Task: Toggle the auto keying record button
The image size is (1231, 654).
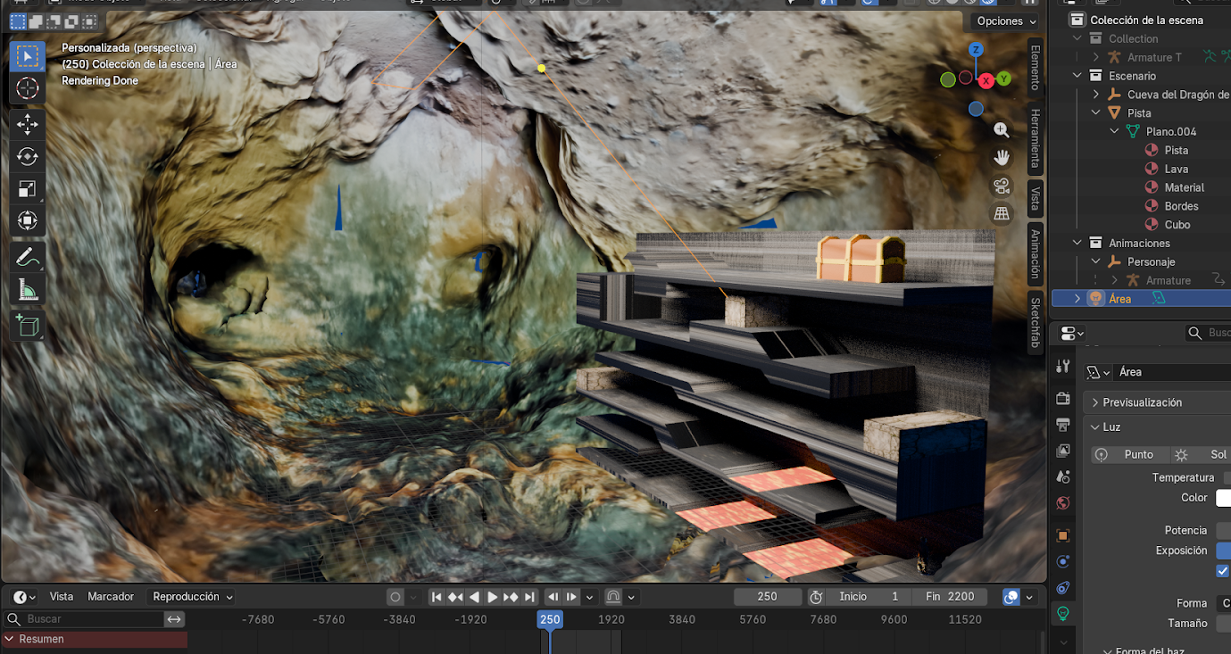Action: coord(395,597)
